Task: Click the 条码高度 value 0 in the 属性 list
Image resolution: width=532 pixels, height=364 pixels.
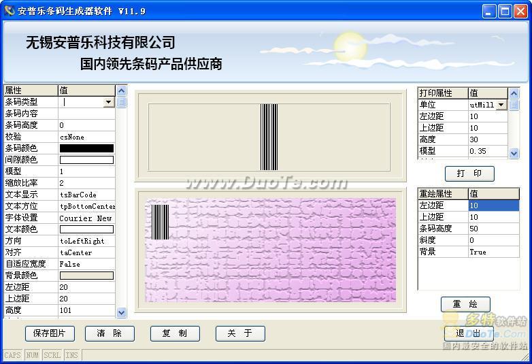Action: [x=86, y=125]
